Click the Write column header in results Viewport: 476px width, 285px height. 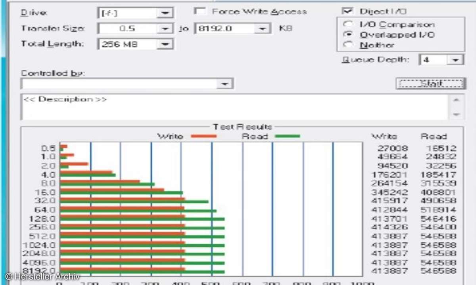[384, 137]
